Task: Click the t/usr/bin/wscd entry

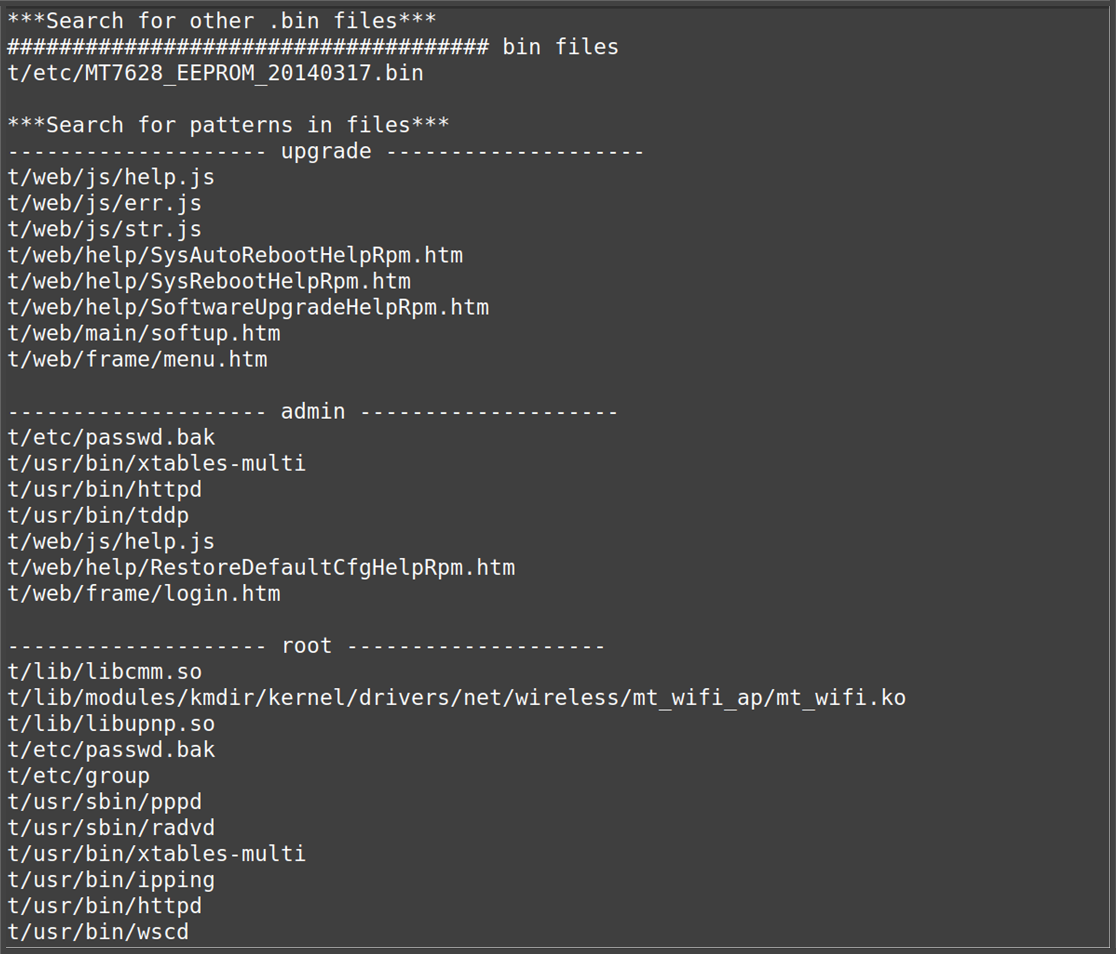Action: [x=98, y=932]
